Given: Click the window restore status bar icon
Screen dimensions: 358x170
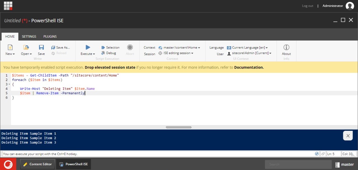Looking at the screenshot, I should click(323, 154).
